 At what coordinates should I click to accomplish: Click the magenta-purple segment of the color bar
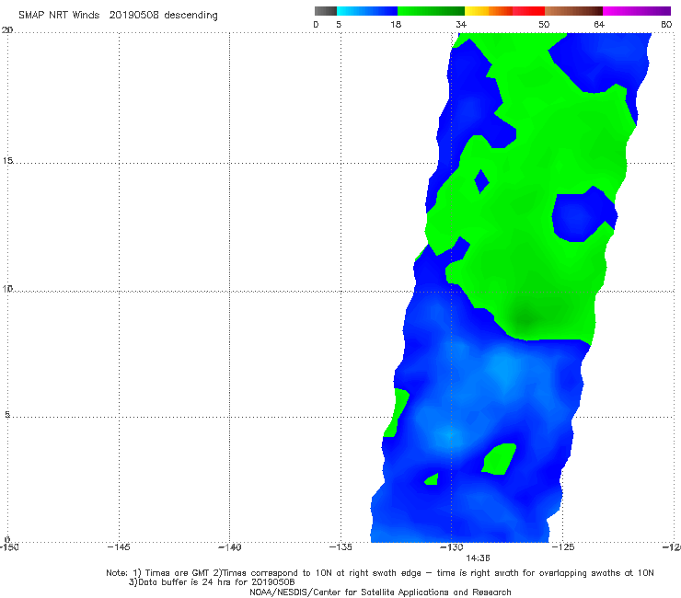pyautogui.click(x=637, y=11)
